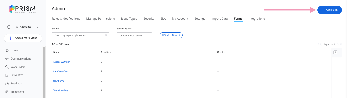Expand the All Accounts dropdown
Screen dimensions: 347x98
[x=37, y=27]
